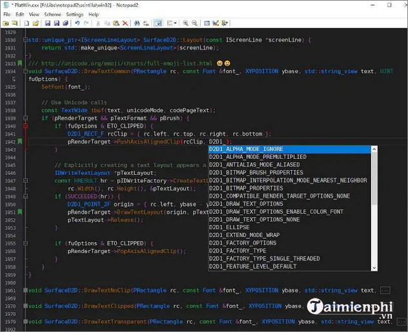Open the Settings menu

pyautogui.click(x=74, y=14)
